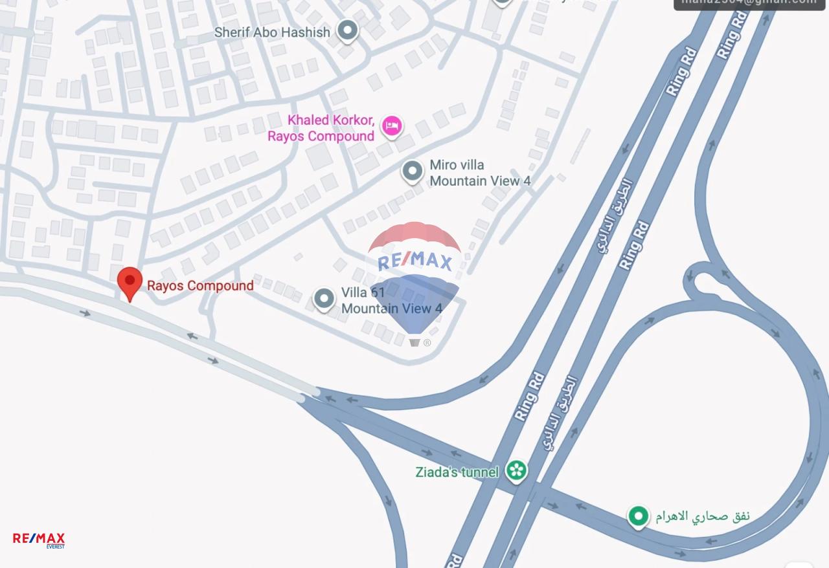The height and width of the screenshot is (568, 829).
Task: Select the Ziada's tunnel text label
Action: point(457,472)
